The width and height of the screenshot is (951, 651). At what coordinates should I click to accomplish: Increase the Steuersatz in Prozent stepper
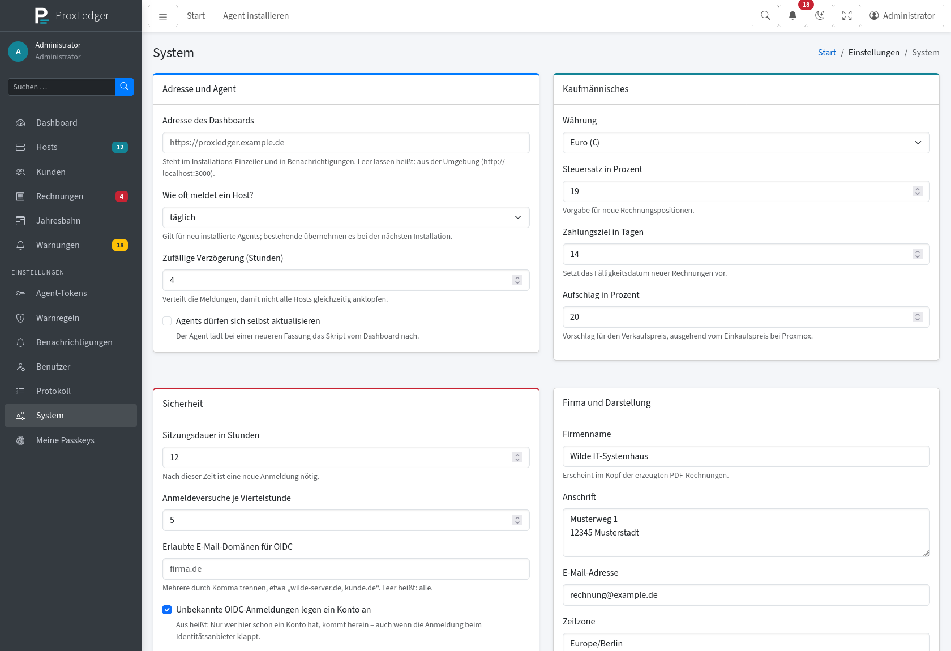pyautogui.click(x=918, y=189)
